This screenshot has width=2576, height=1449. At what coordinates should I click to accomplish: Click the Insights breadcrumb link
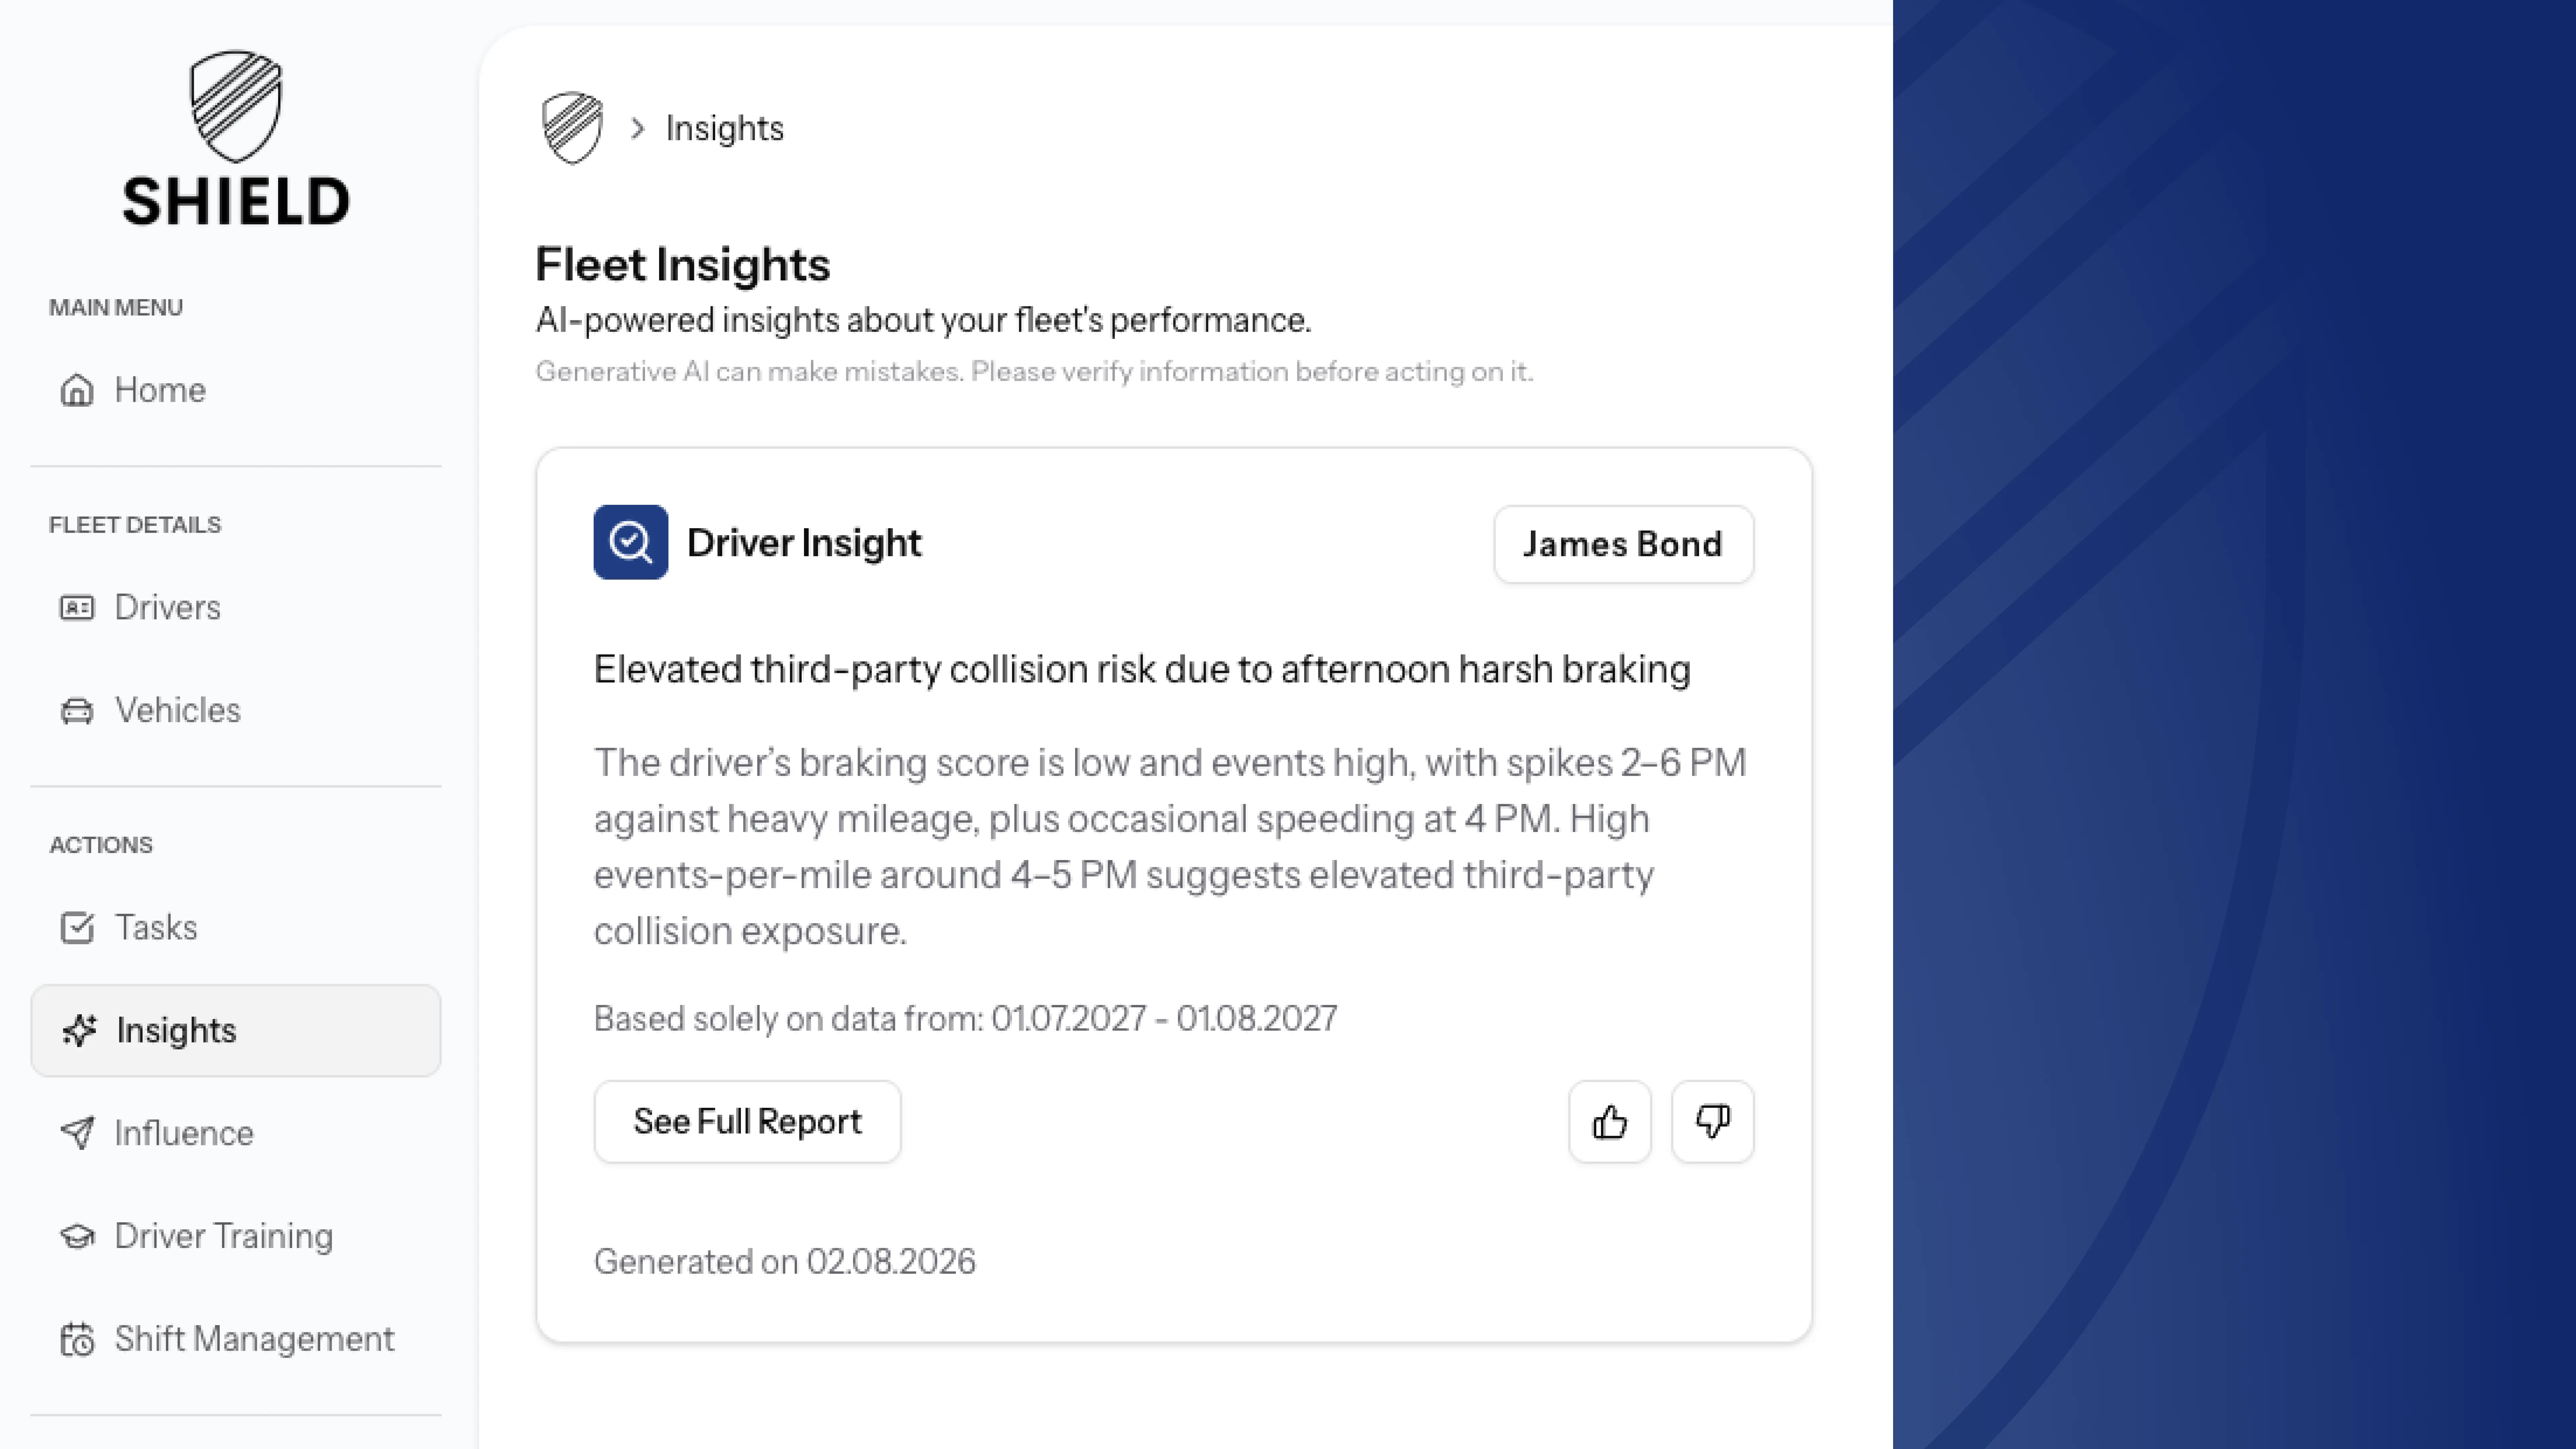(725, 128)
